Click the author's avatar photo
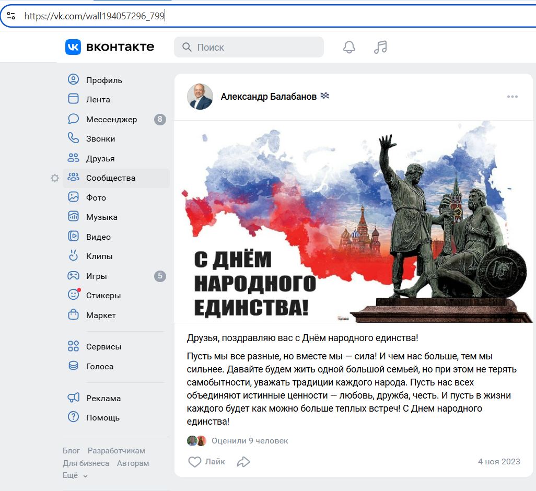536x491 pixels. coord(200,97)
